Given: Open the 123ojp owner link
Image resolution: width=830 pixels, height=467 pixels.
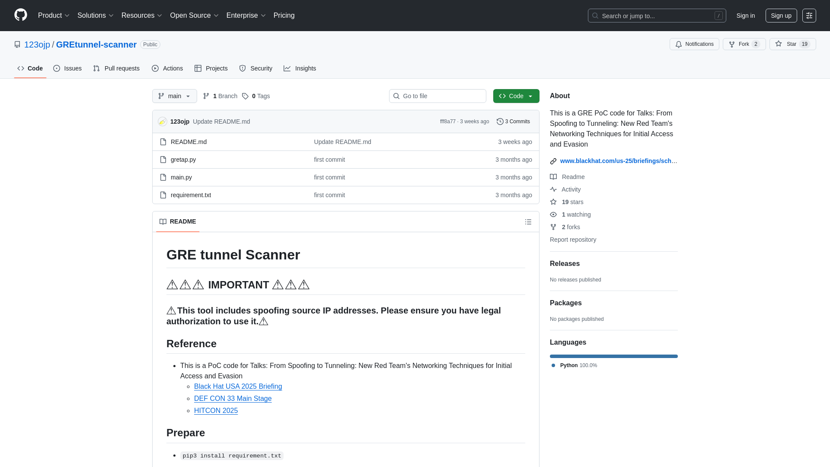Looking at the screenshot, I should (x=37, y=45).
